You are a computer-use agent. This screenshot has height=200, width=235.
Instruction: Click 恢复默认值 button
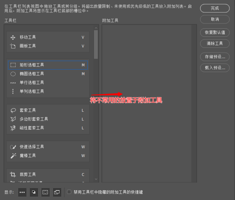click(x=215, y=33)
